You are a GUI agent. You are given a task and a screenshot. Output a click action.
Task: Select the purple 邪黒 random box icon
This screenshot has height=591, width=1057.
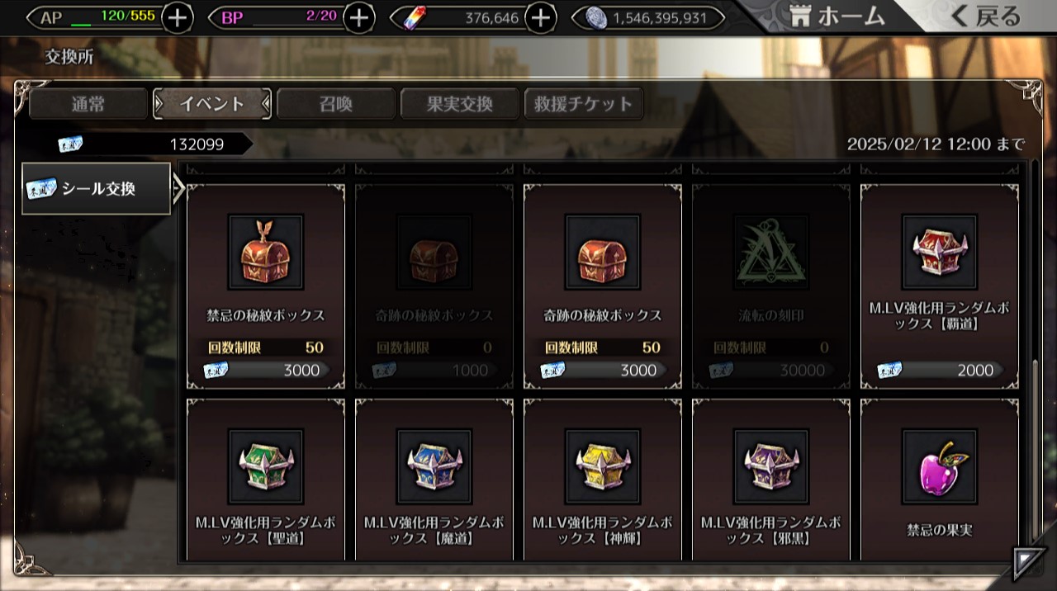click(771, 466)
